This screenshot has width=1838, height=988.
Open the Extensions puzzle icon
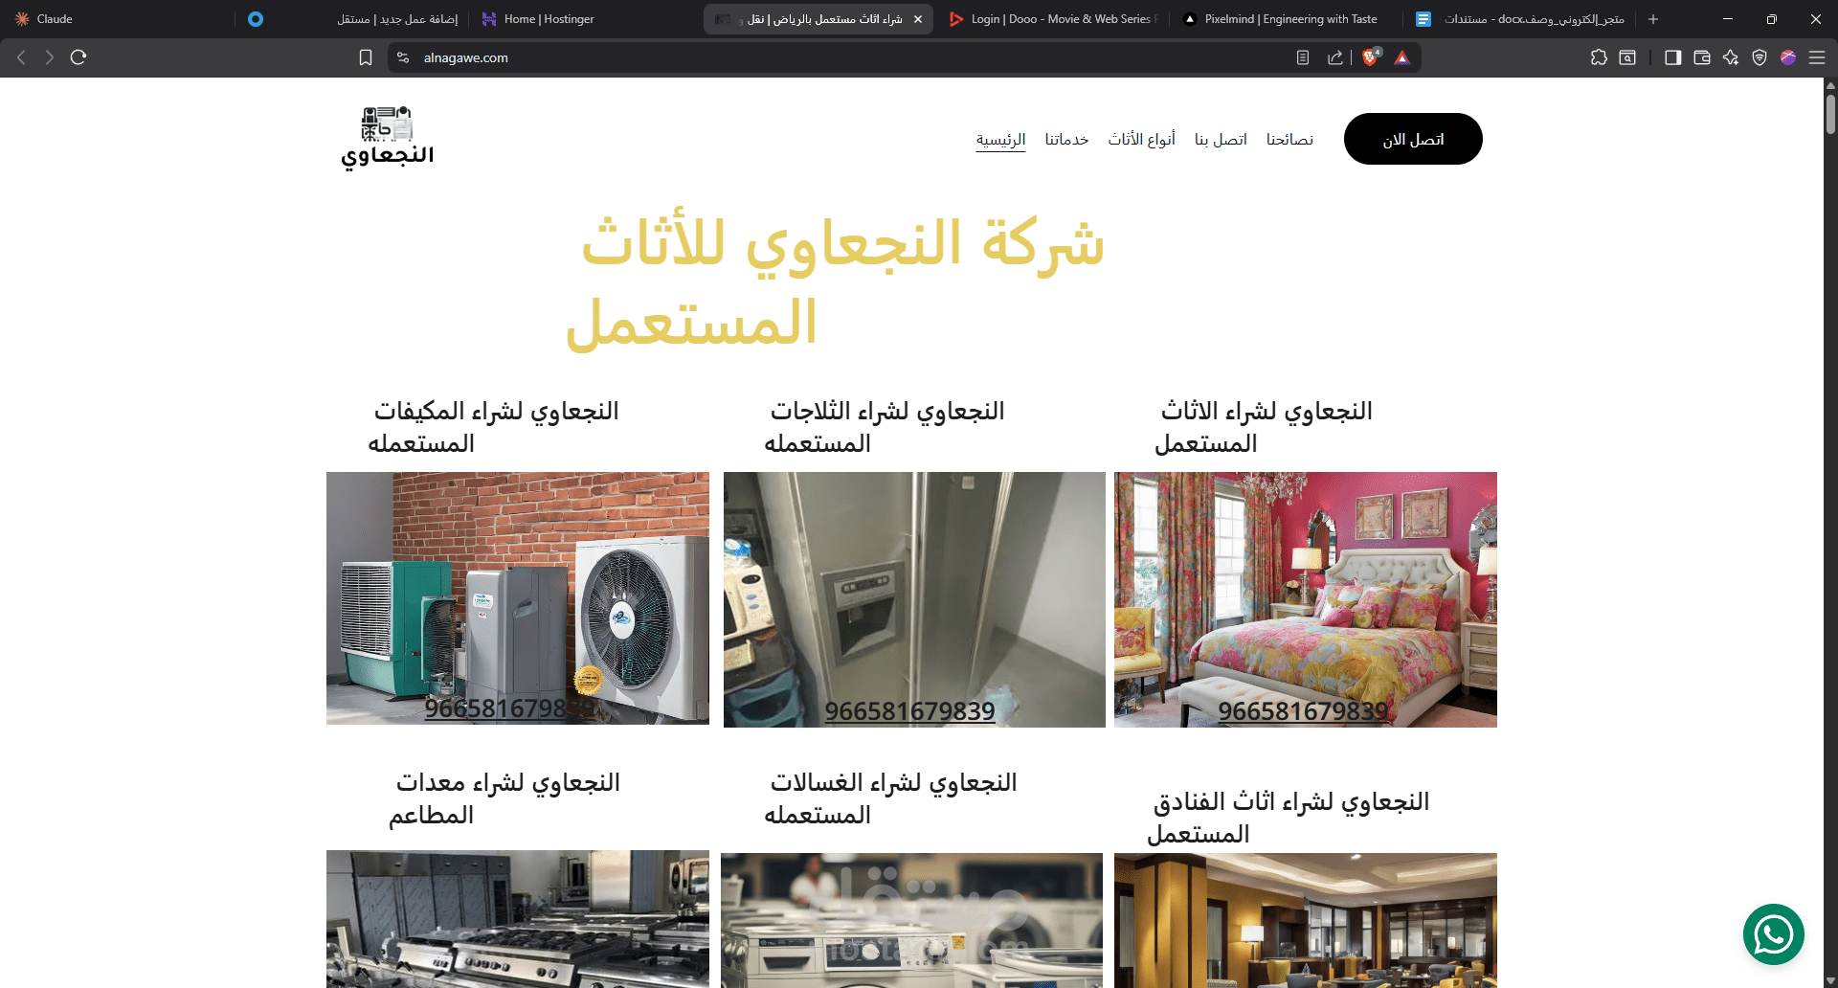[1599, 57]
